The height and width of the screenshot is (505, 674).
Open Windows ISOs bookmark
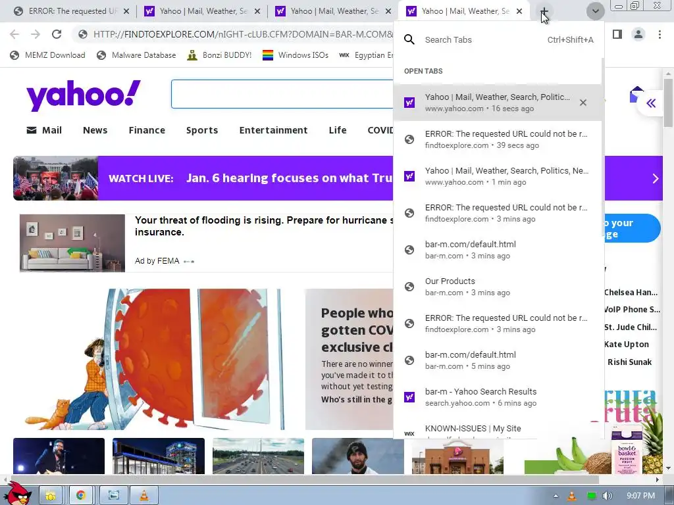[x=296, y=55]
